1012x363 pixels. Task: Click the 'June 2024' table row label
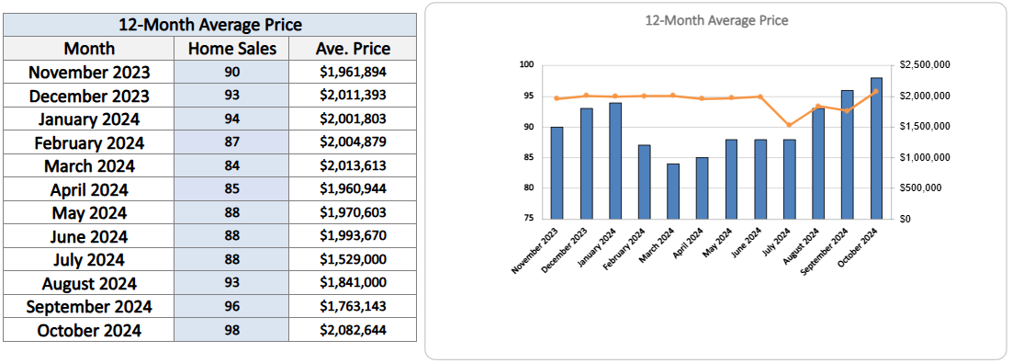[x=89, y=236]
